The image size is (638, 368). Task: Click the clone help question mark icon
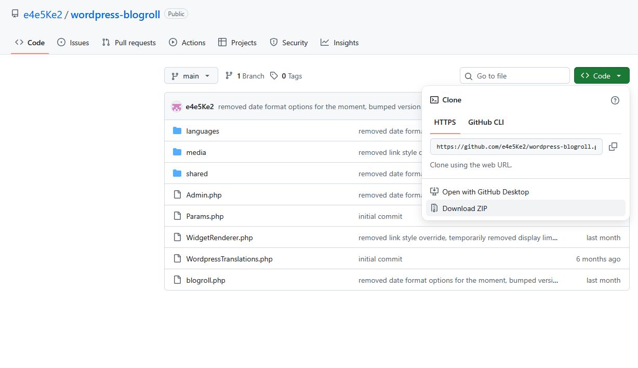coord(615,100)
